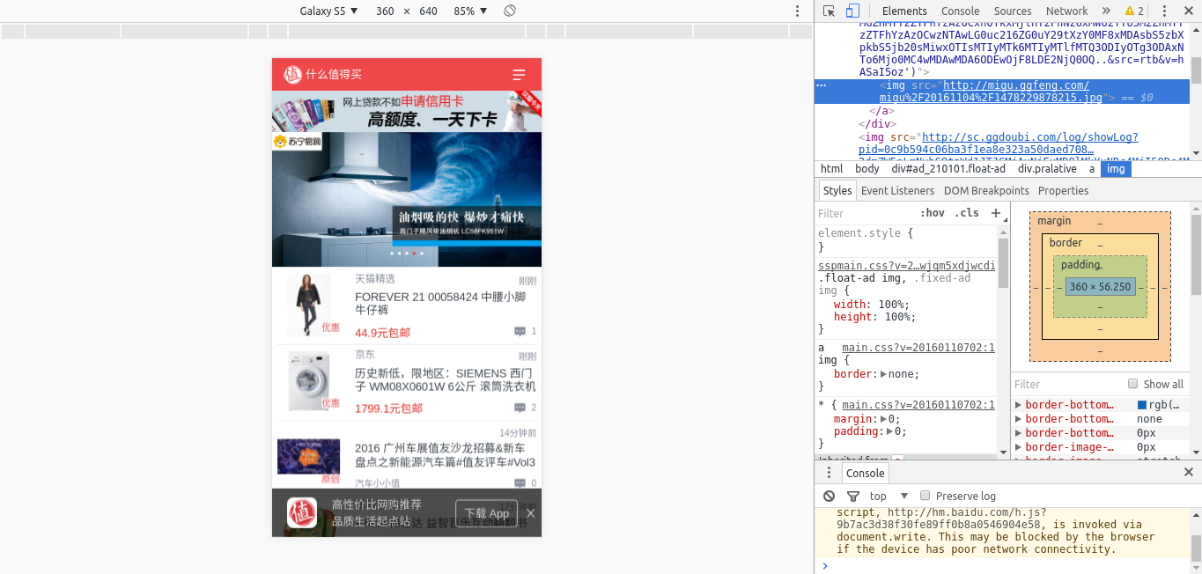This screenshot has width=1202, height=574.
Task: Switch to the Sources tab
Action: [x=1013, y=11]
